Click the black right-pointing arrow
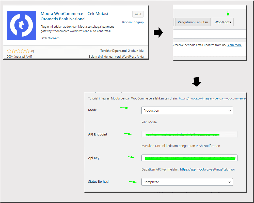Image resolution: width=254 pixels, height=203 pixels. tap(158, 32)
